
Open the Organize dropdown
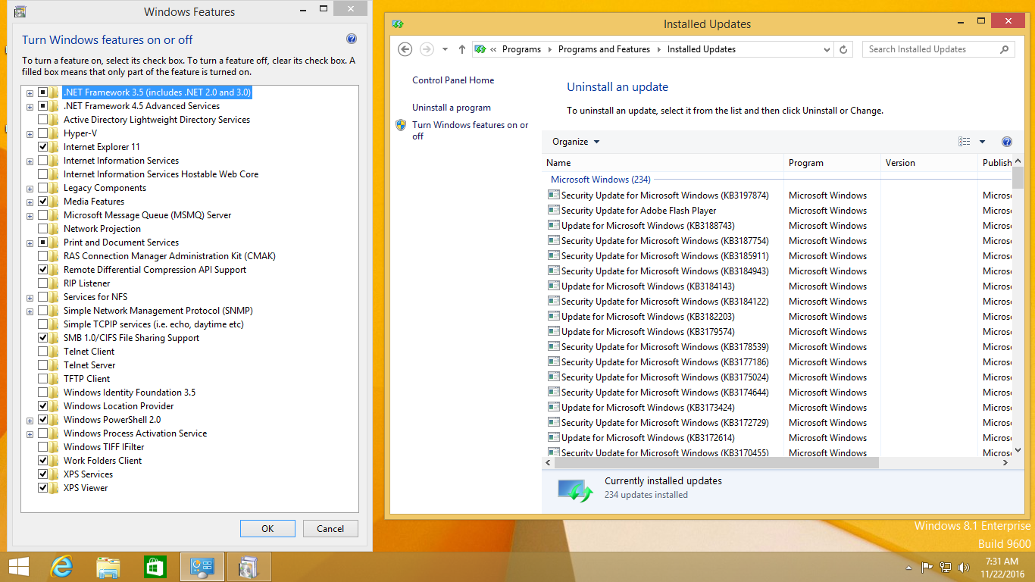[x=576, y=142]
